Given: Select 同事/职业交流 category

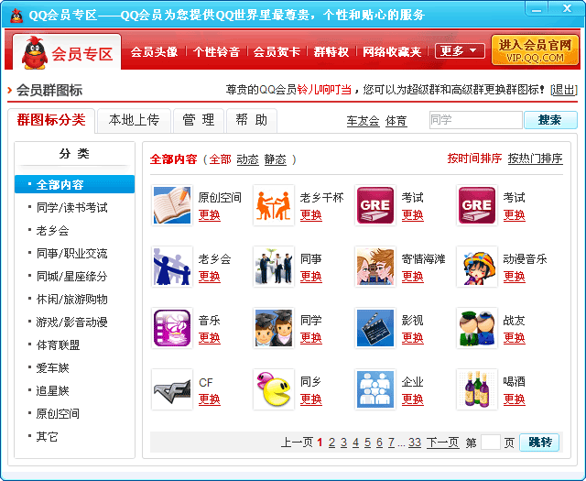Looking at the screenshot, I should click(x=72, y=254).
